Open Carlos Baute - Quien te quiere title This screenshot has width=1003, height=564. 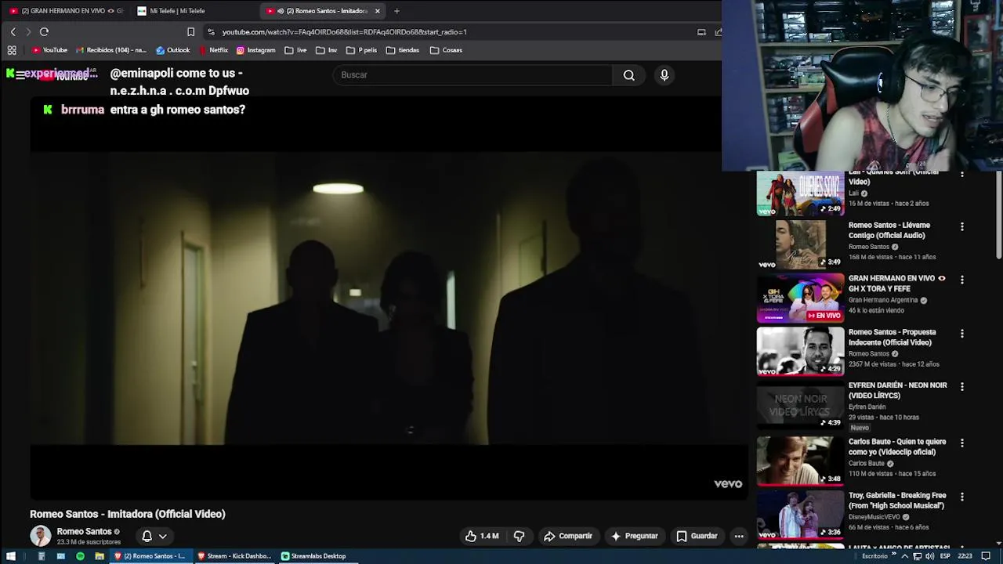897,447
